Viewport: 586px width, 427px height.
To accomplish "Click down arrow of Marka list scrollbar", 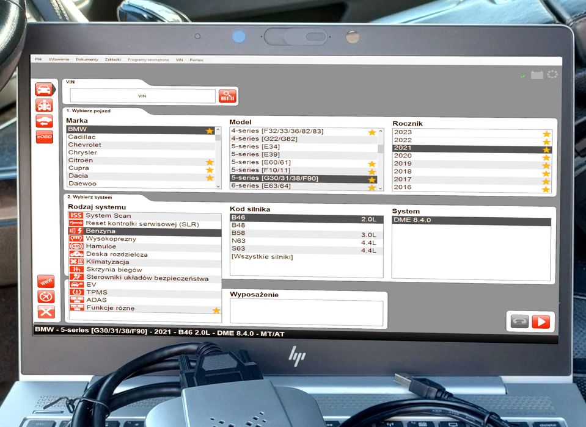I will coord(218,185).
